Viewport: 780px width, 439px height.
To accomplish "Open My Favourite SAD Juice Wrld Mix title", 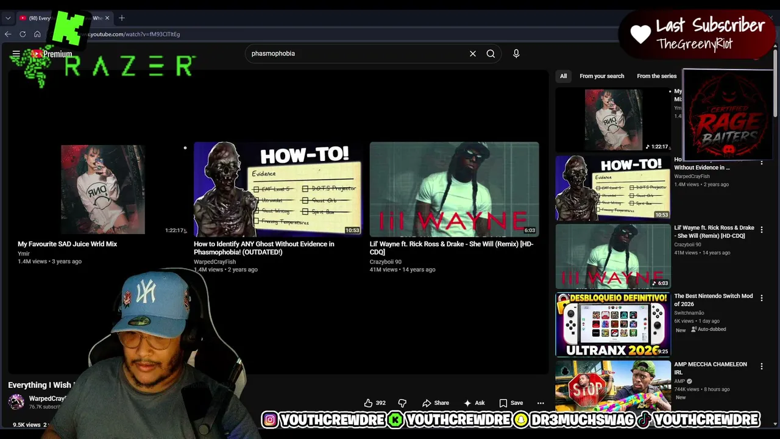I will (x=67, y=244).
